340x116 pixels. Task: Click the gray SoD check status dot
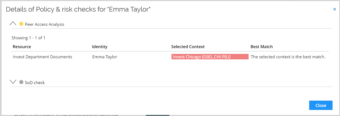(x=21, y=82)
